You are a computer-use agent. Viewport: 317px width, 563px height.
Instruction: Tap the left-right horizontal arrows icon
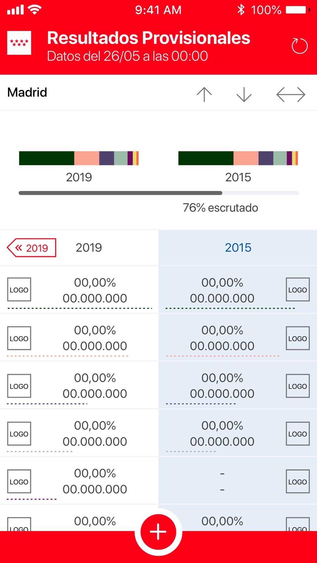(x=291, y=94)
